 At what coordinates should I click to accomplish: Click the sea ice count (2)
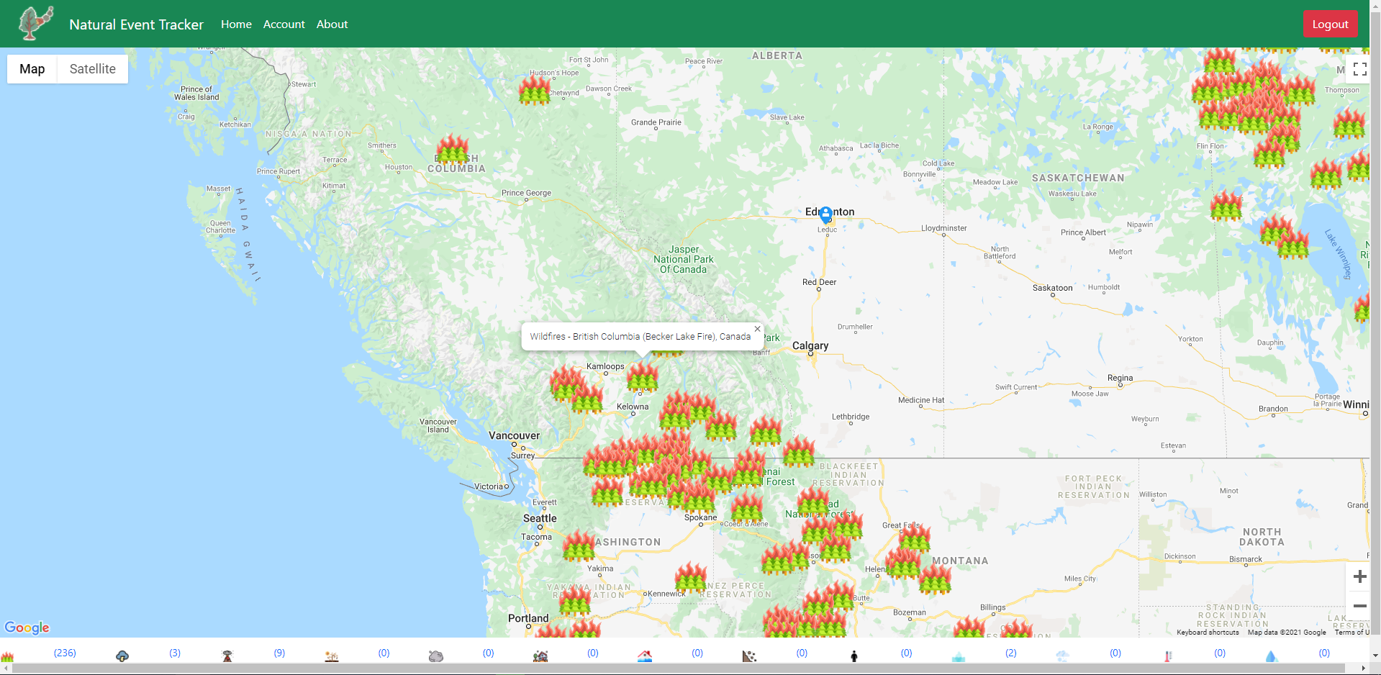pyautogui.click(x=1011, y=653)
